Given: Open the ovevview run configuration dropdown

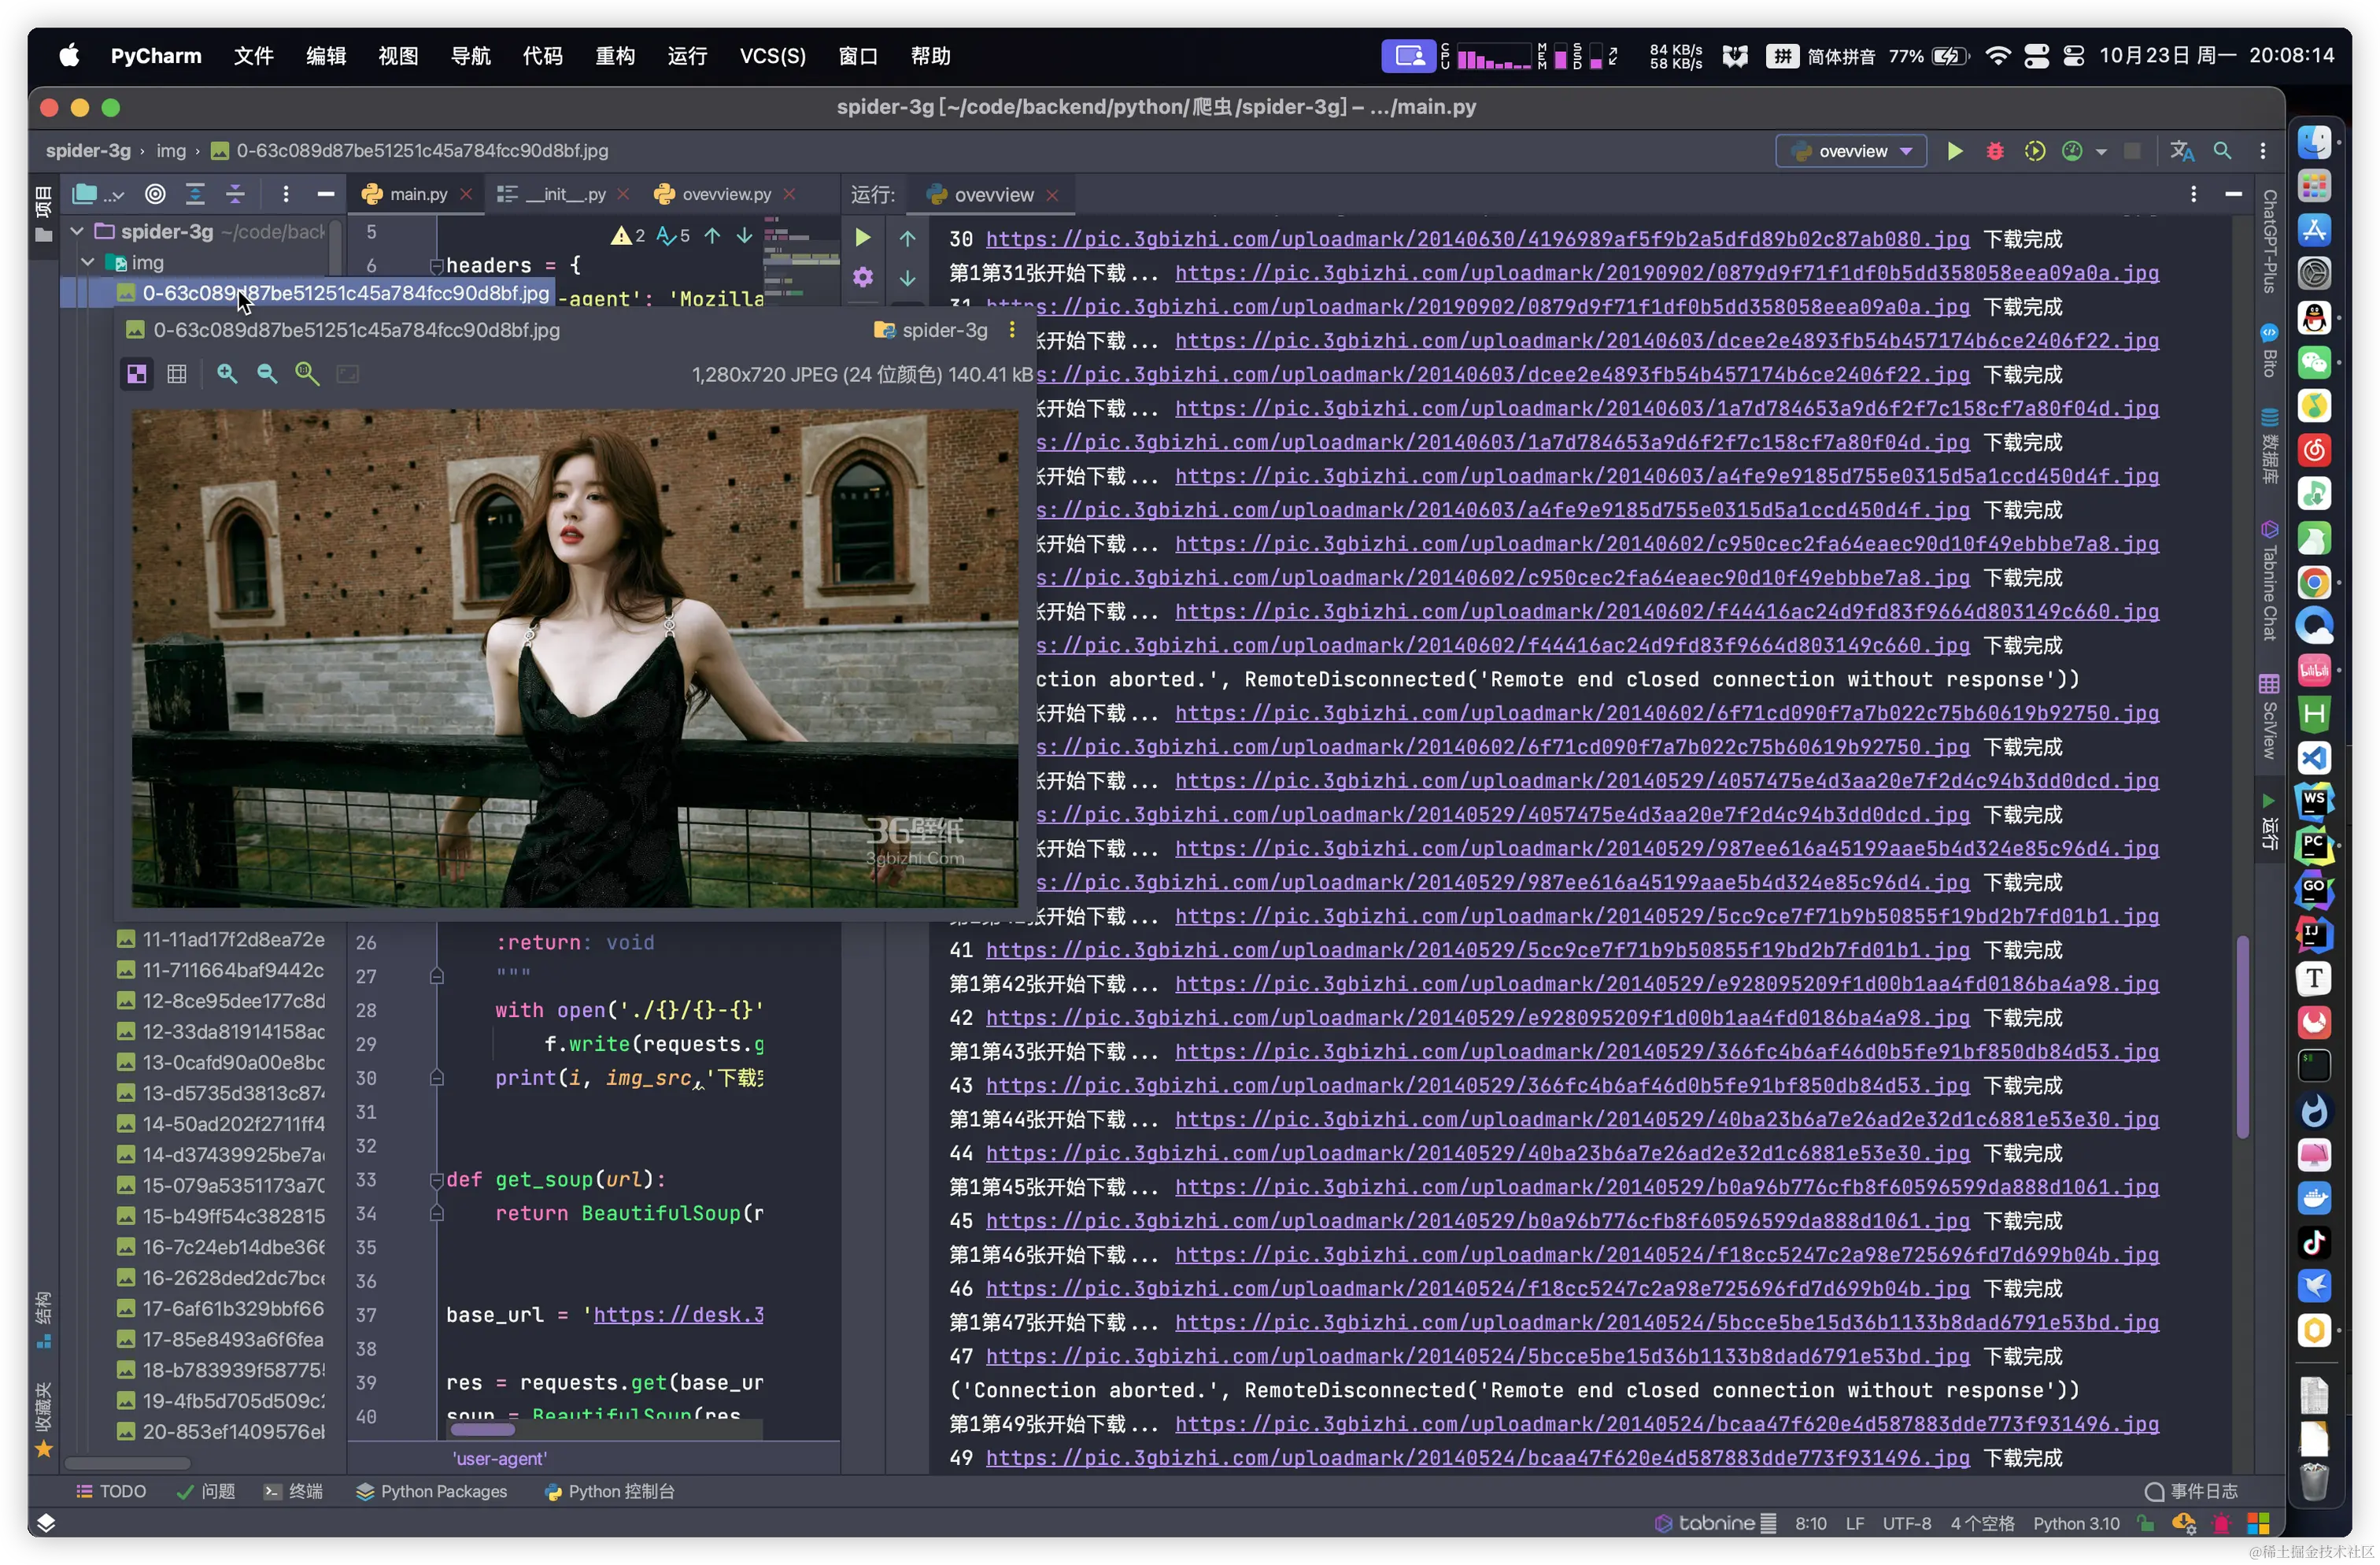Looking at the screenshot, I should coord(1852,151).
